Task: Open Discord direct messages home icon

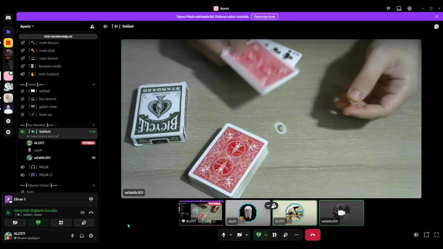Action: (x=8, y=18)
